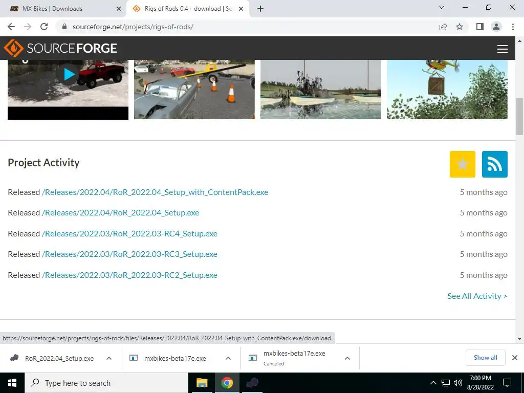Close the downloads bar
Viewport: 524px width, 393px height.
click(515, 358)
